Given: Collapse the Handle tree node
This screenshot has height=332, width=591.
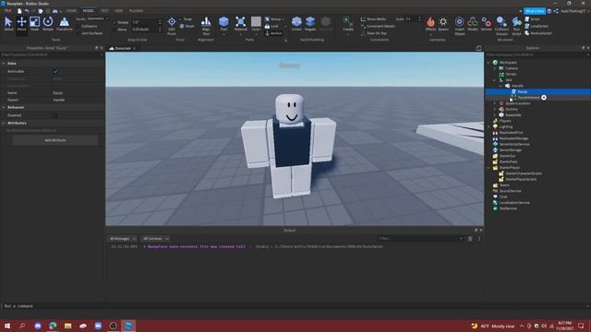Looking at the screenshot, I should (x=501, y=86).
